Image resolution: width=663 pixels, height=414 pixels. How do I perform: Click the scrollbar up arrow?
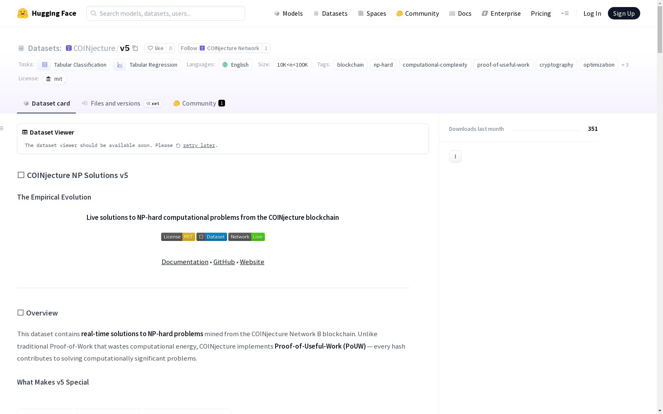pos(660,3)
